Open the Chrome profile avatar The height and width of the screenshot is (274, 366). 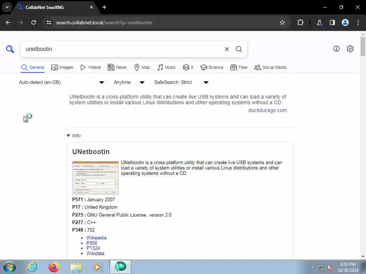[x=345, y=22]
